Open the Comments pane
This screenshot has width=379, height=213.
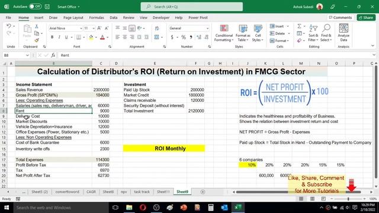341,17
